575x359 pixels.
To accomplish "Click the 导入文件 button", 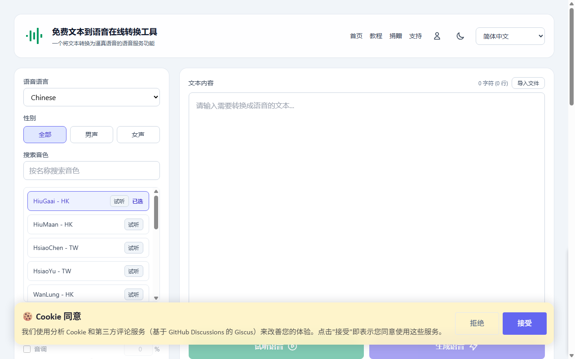I will point(528,83).
